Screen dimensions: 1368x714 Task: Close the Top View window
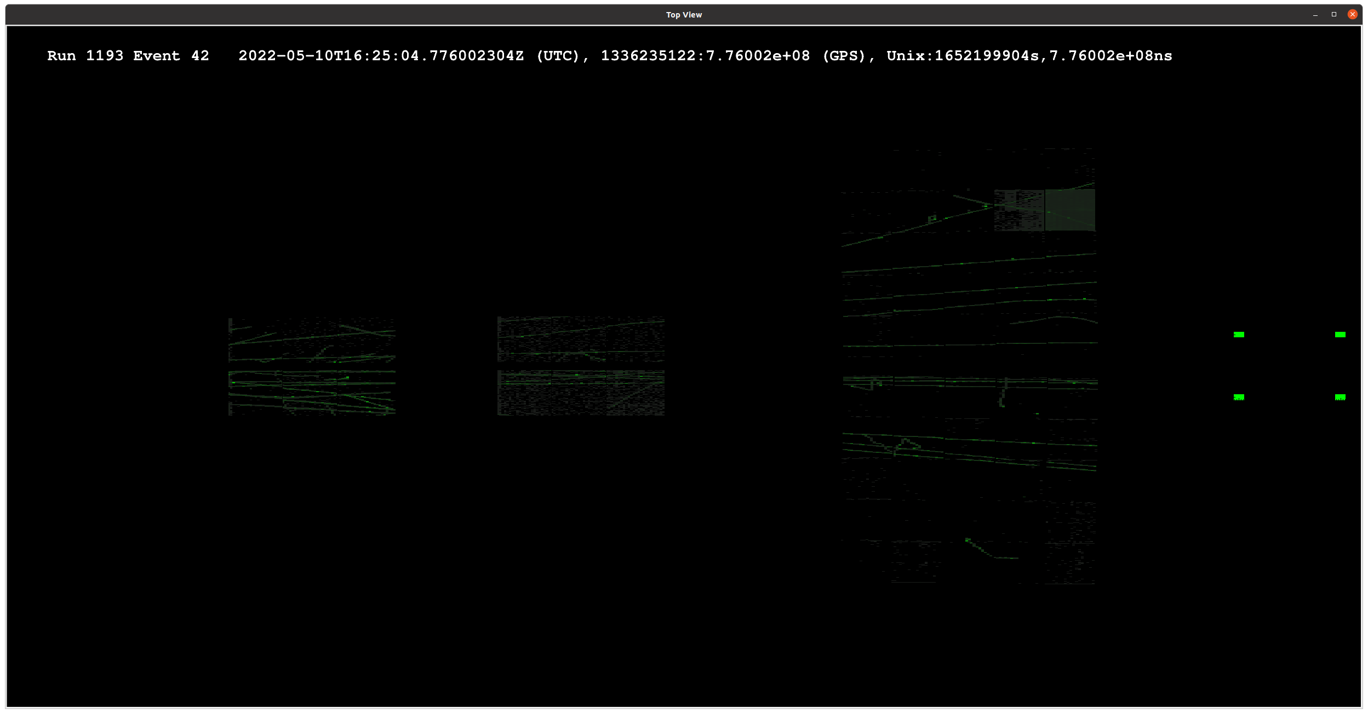(x=1352, y=15)
